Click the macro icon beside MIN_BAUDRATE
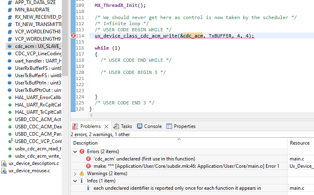Screen dimensions: 314x195 (x=10, y=10)
